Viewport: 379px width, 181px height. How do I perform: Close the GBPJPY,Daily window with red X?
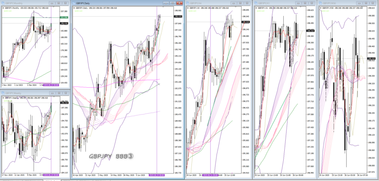tap(179, 3)
